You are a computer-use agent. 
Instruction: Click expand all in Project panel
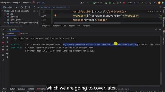point(26,7)
